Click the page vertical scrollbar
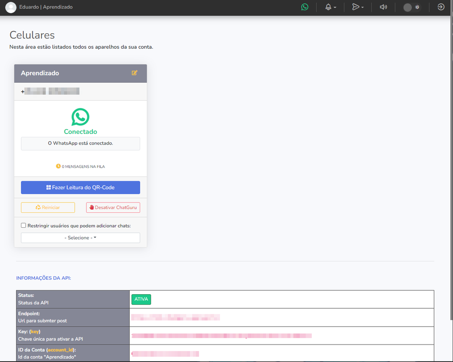 (x=452, y=173)
